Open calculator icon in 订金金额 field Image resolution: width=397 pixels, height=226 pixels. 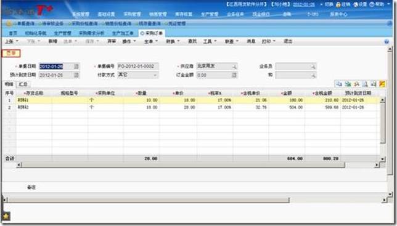point(234,75)
